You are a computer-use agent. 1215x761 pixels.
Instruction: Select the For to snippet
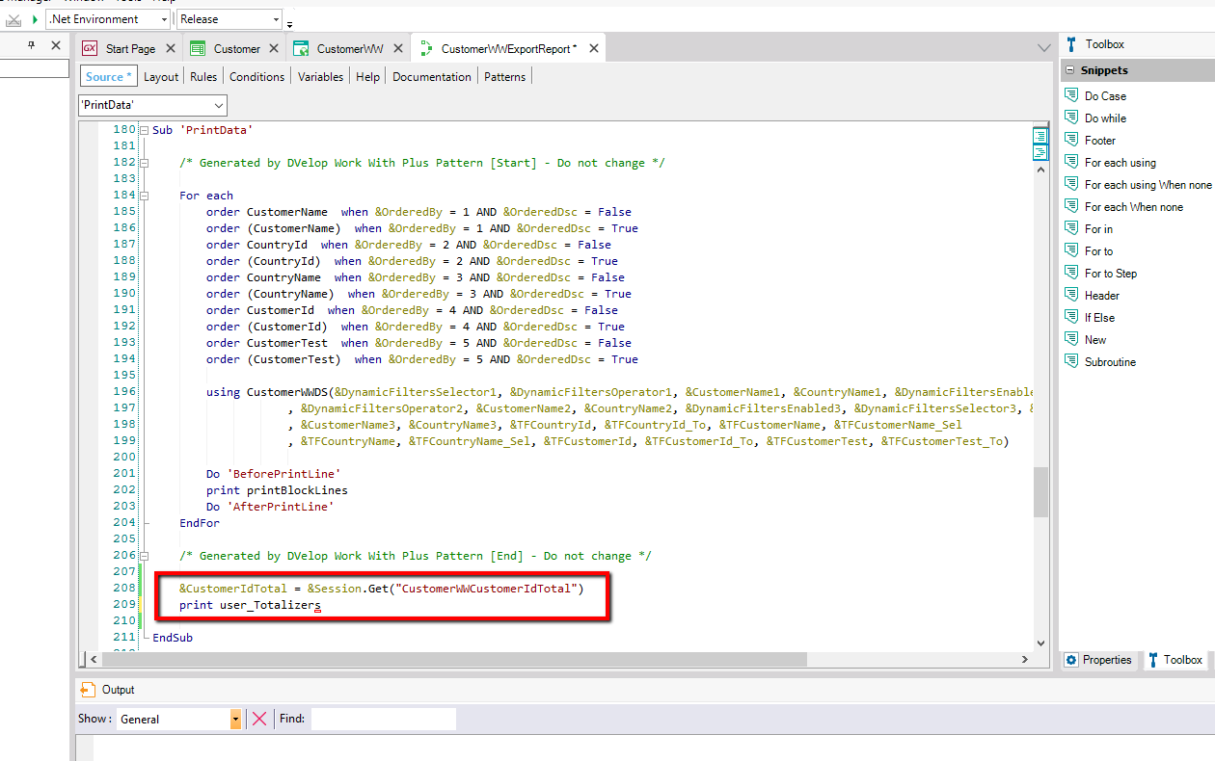(x=1098, y=251)
